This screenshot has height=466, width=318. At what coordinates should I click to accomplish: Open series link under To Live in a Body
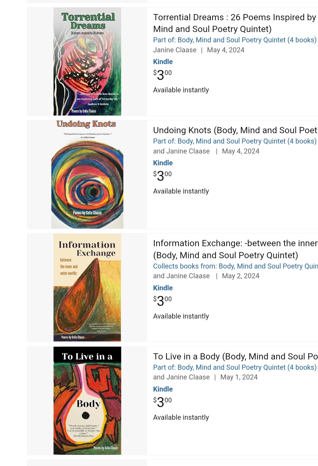coord(235,367)
